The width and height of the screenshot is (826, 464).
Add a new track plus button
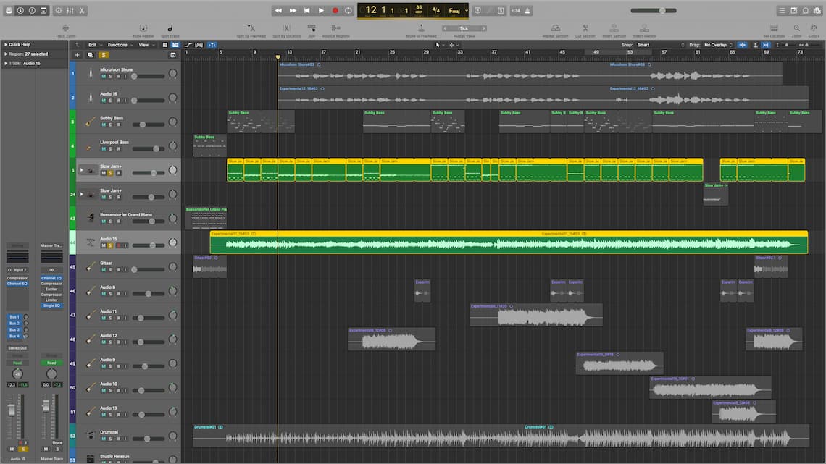tap(78, 55)
